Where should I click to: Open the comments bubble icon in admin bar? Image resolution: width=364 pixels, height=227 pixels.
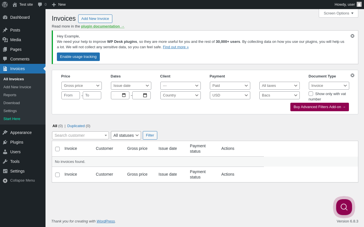(x=40, y=5)
